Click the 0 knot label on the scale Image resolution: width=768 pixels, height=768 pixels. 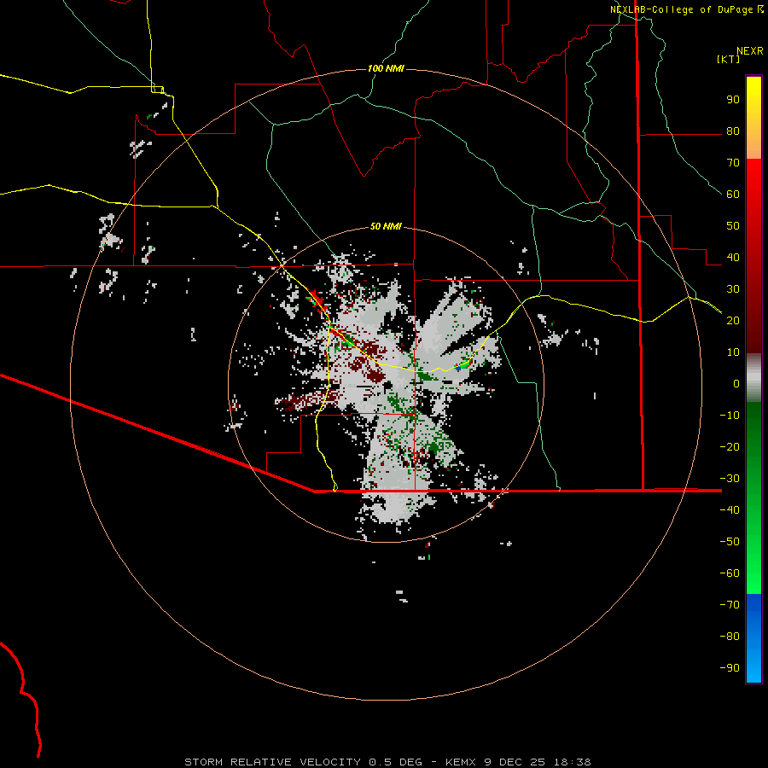[736, 383]
